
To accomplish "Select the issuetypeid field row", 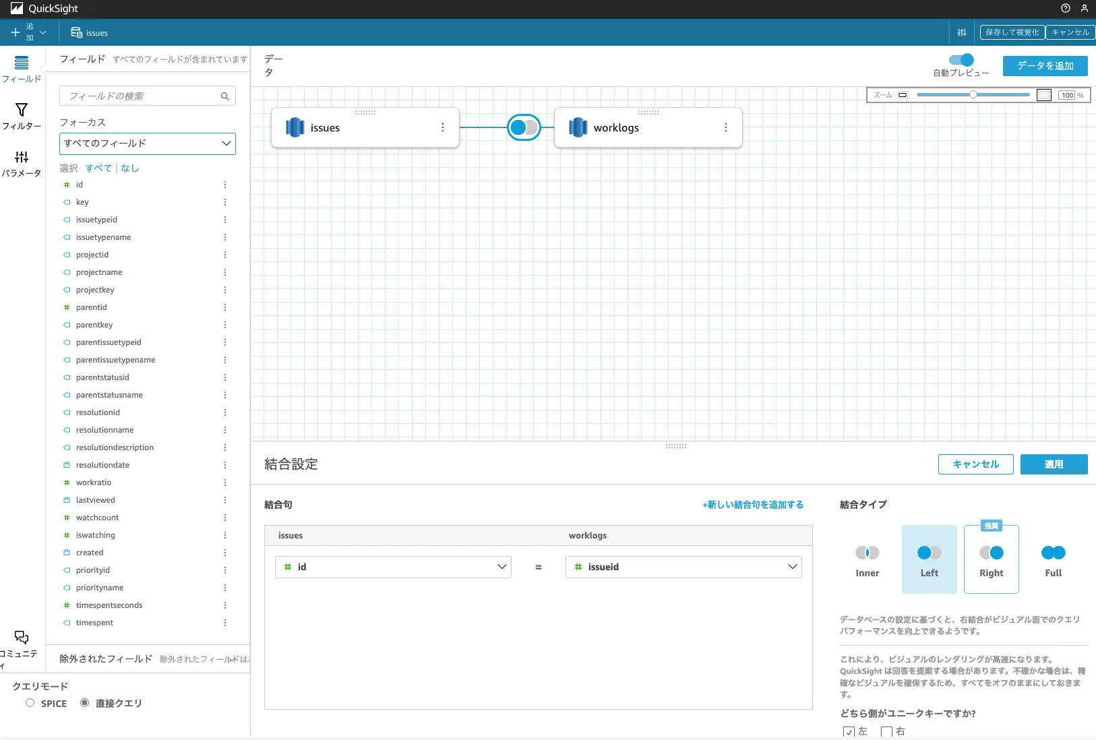I will (148, 220).
